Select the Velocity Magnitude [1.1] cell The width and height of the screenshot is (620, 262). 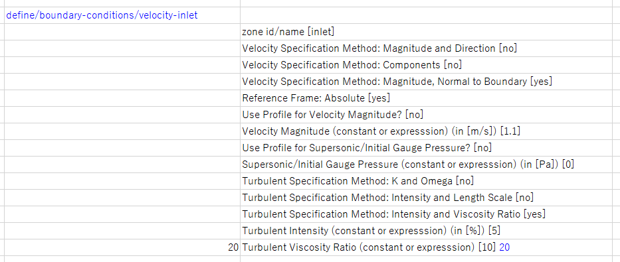tap(430, 131)
